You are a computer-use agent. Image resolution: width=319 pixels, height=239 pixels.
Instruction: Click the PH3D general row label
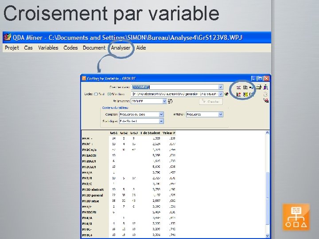click(x=93, y=195)
